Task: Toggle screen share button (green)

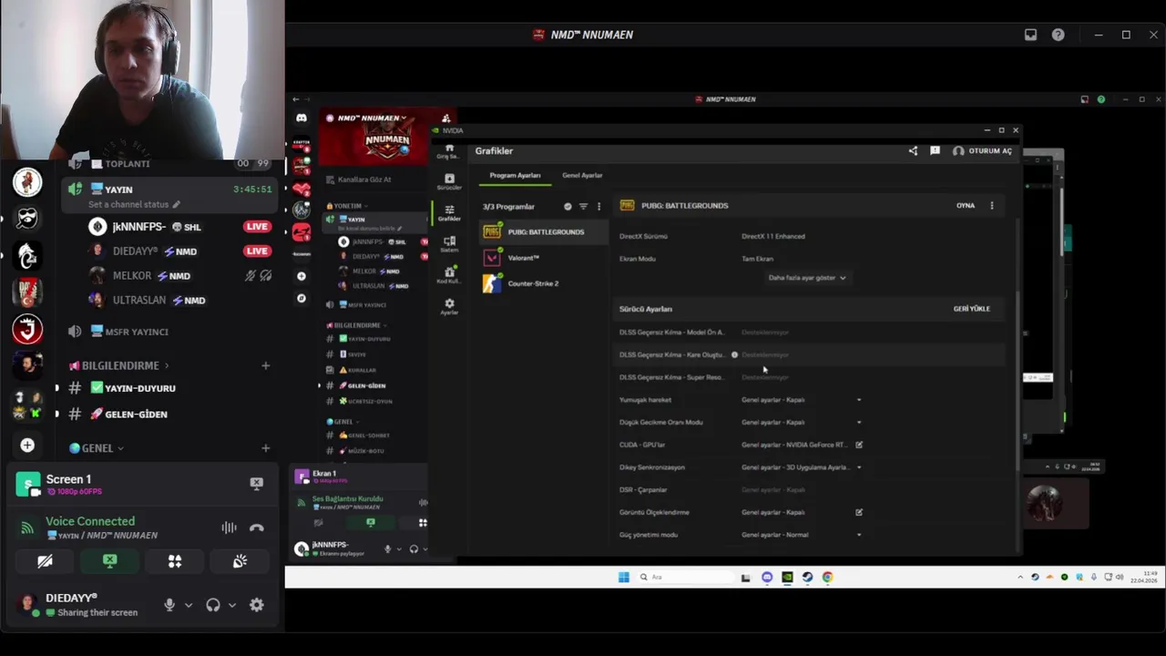Action: 109,561
